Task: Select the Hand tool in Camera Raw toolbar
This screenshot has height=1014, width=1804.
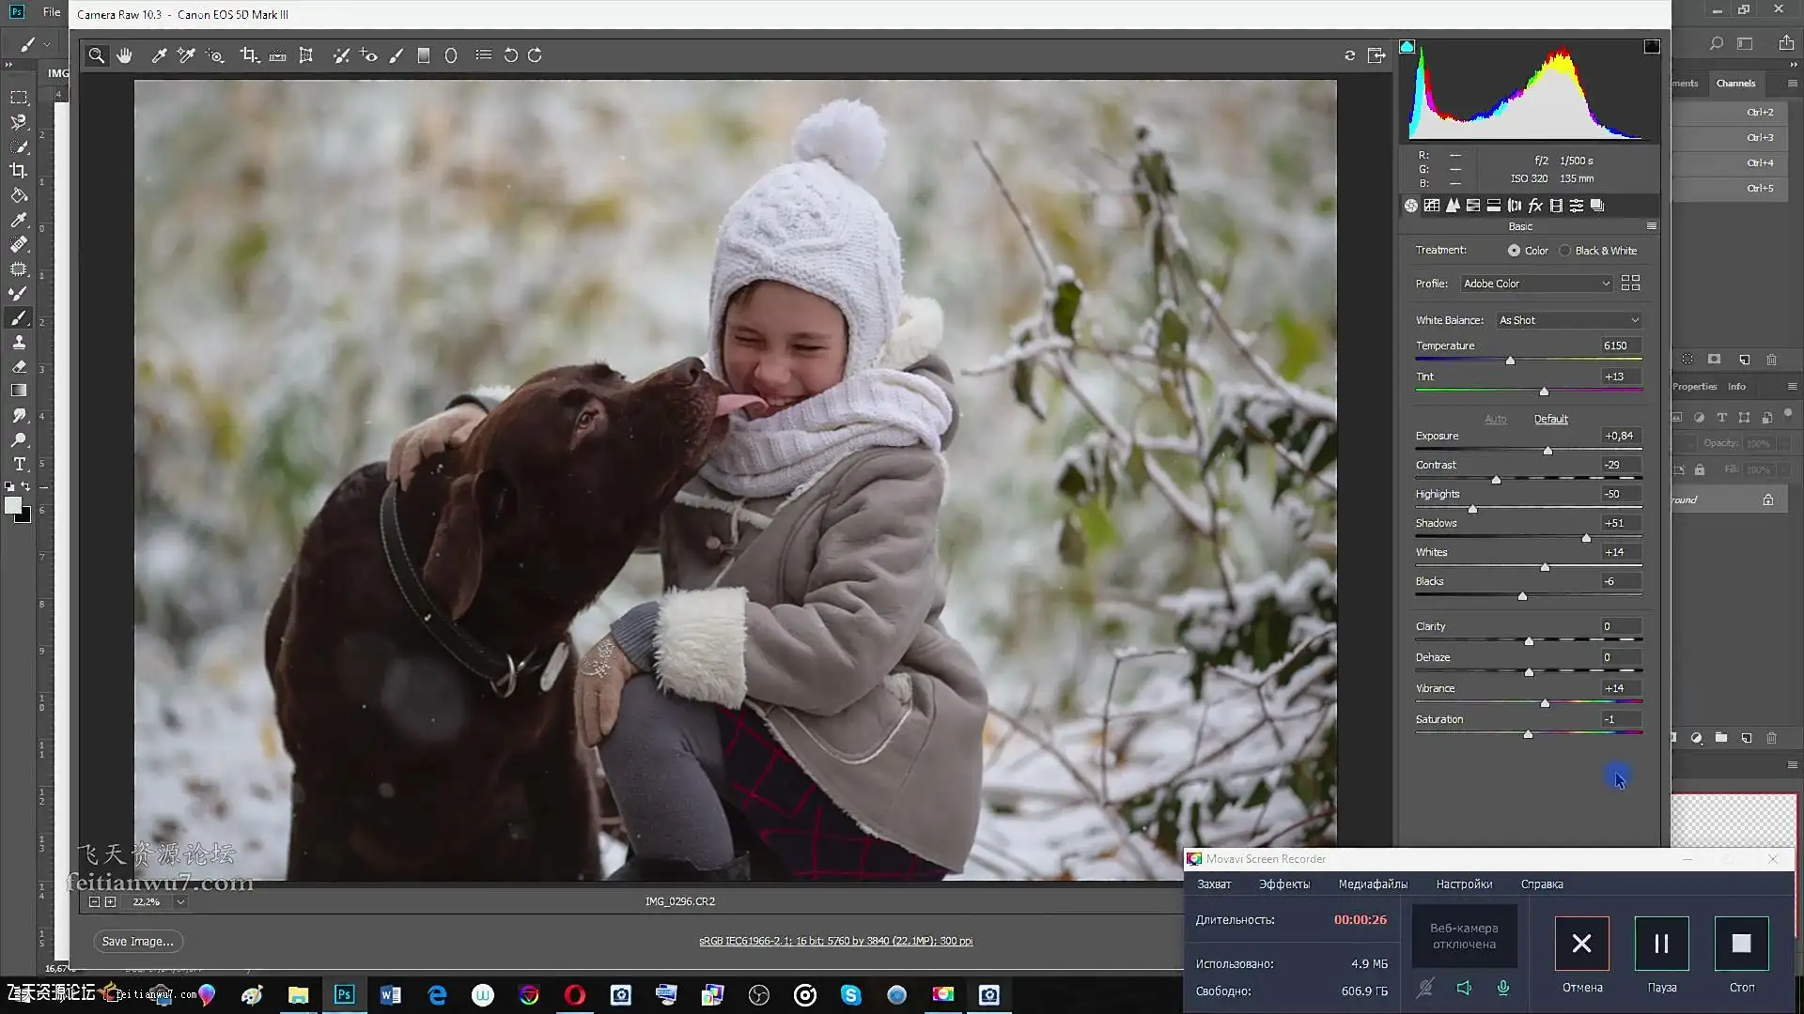Action: [x=124, y=55]
